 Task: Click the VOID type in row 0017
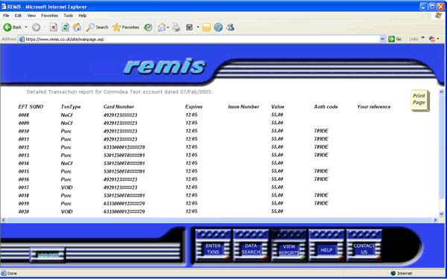tap(67, 187)
